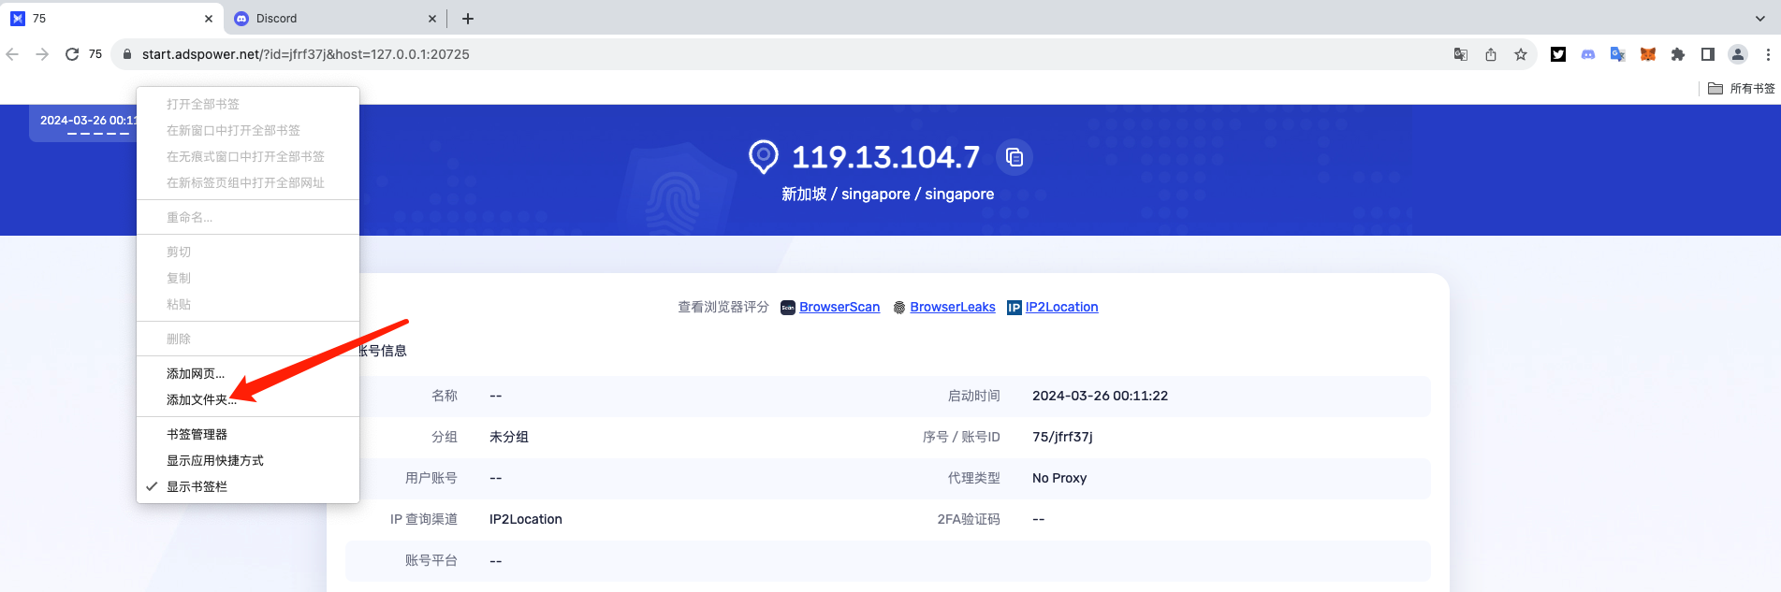Click the share page icon

(x=1491, y=54)
